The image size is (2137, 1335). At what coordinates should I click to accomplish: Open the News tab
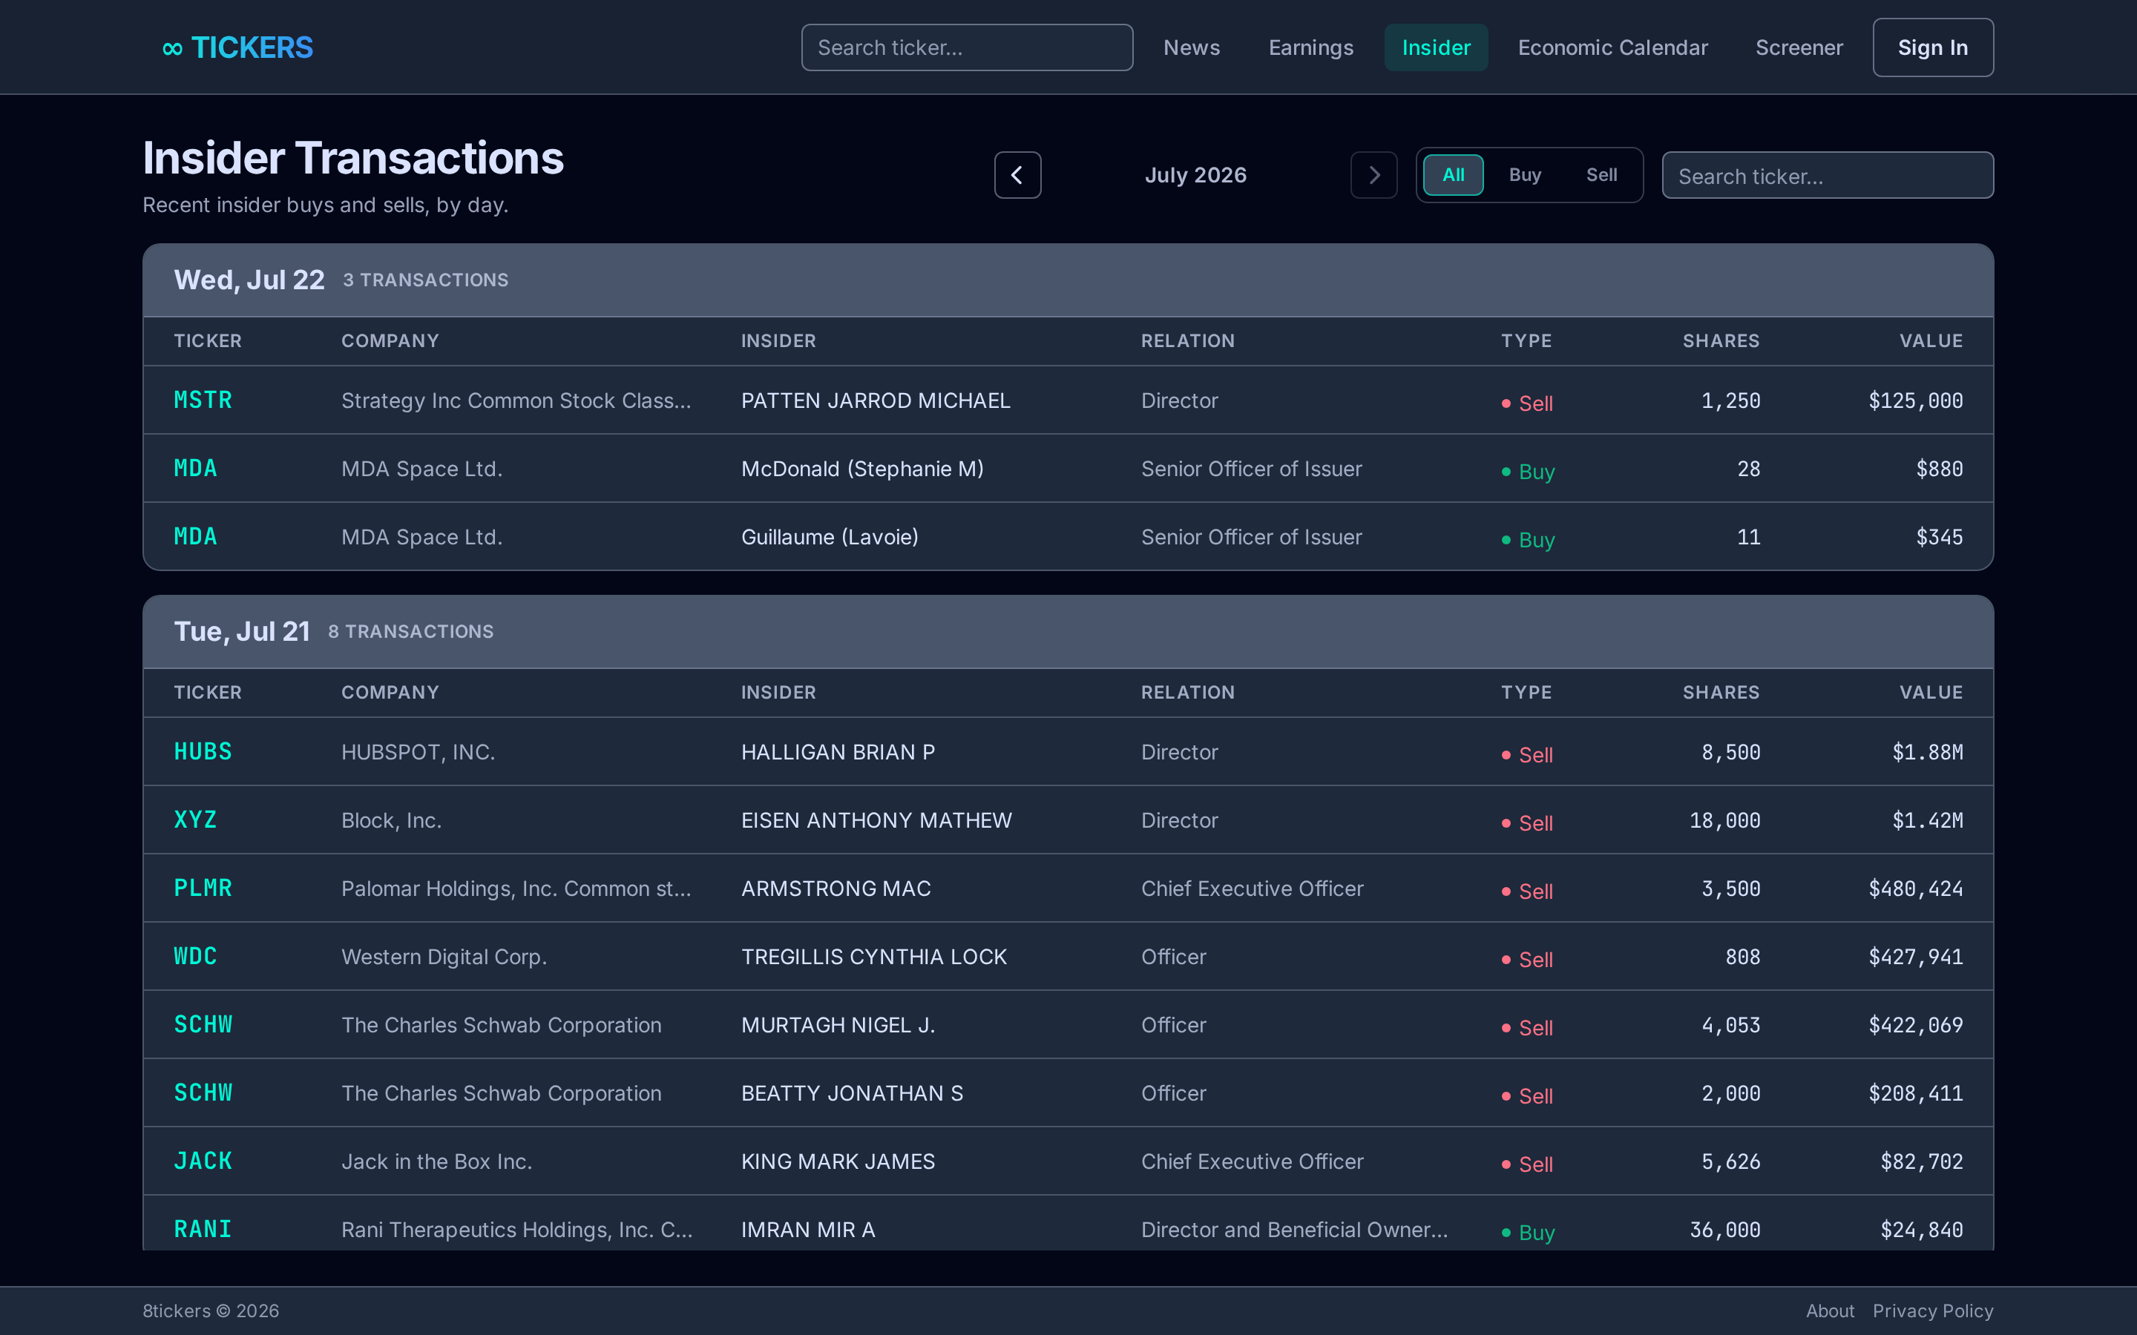1191,47
